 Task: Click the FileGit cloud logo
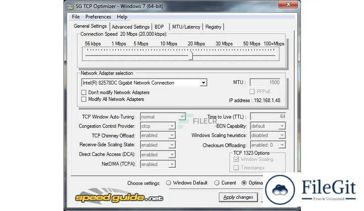tap(280, 190)
